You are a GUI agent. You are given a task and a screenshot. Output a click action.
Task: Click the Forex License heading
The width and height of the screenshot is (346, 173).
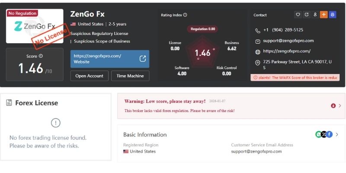tap(37, 103)
